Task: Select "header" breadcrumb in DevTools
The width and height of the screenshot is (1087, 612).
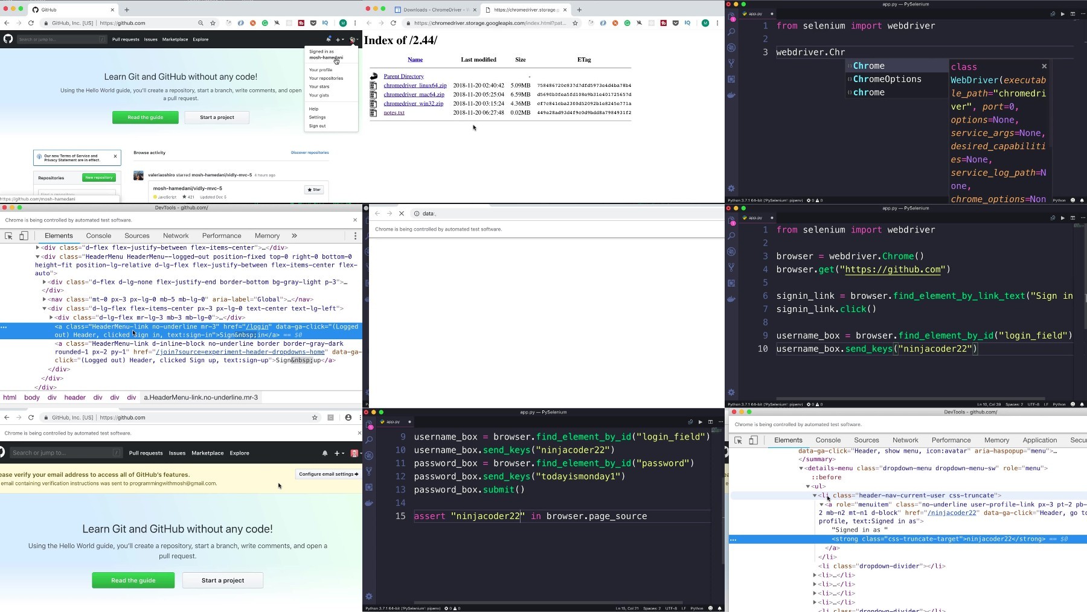Action: (x=75, y=398)
